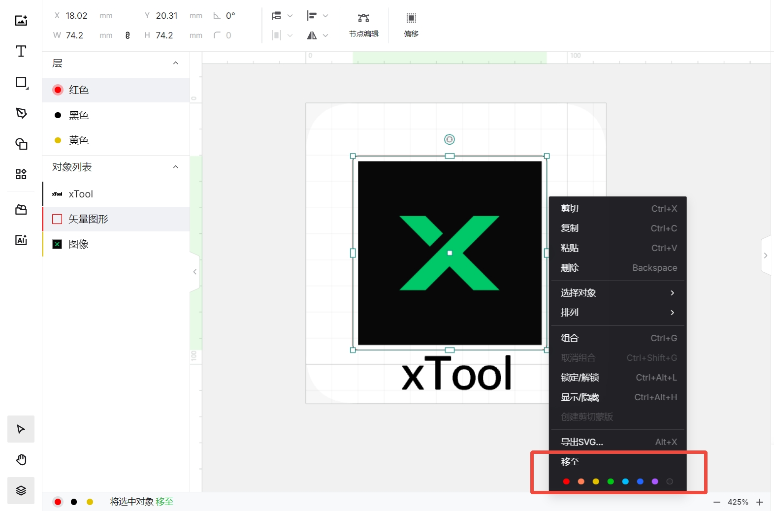
Task: Click the green 移至 link in the status bar
Action: pos(164,502)
